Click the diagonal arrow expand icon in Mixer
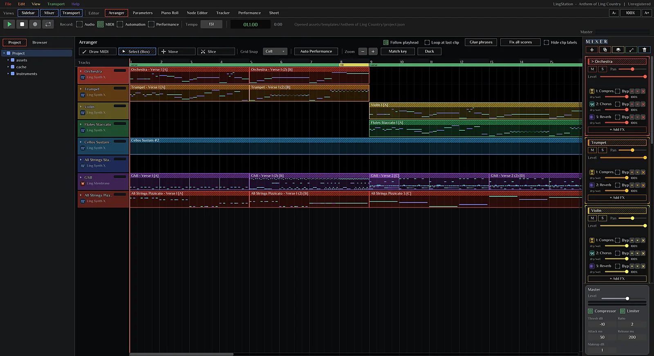Screen dimensions: 654x356 tap(632, 50)
